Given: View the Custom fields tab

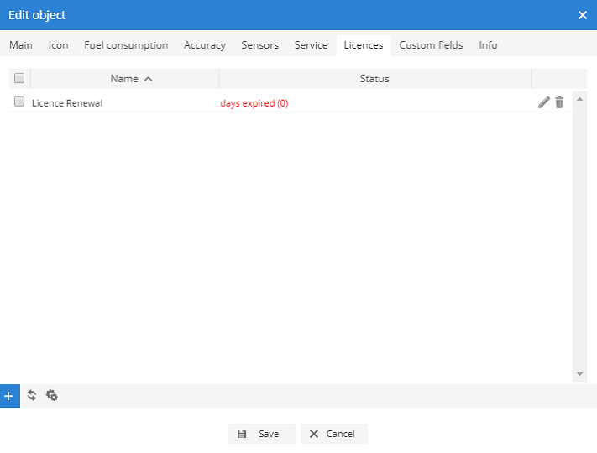Looking at the screenshot, I should [431, 45].
